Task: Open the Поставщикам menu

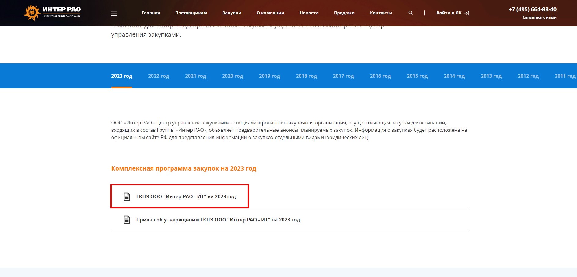Action: click(x=191, y=13)
